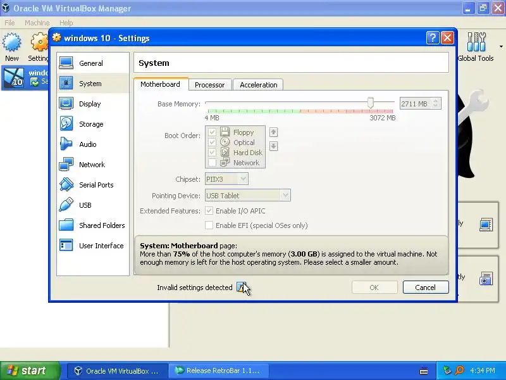Open the Shared Folders category
The image size is (506, 380).
pos(93,225)
